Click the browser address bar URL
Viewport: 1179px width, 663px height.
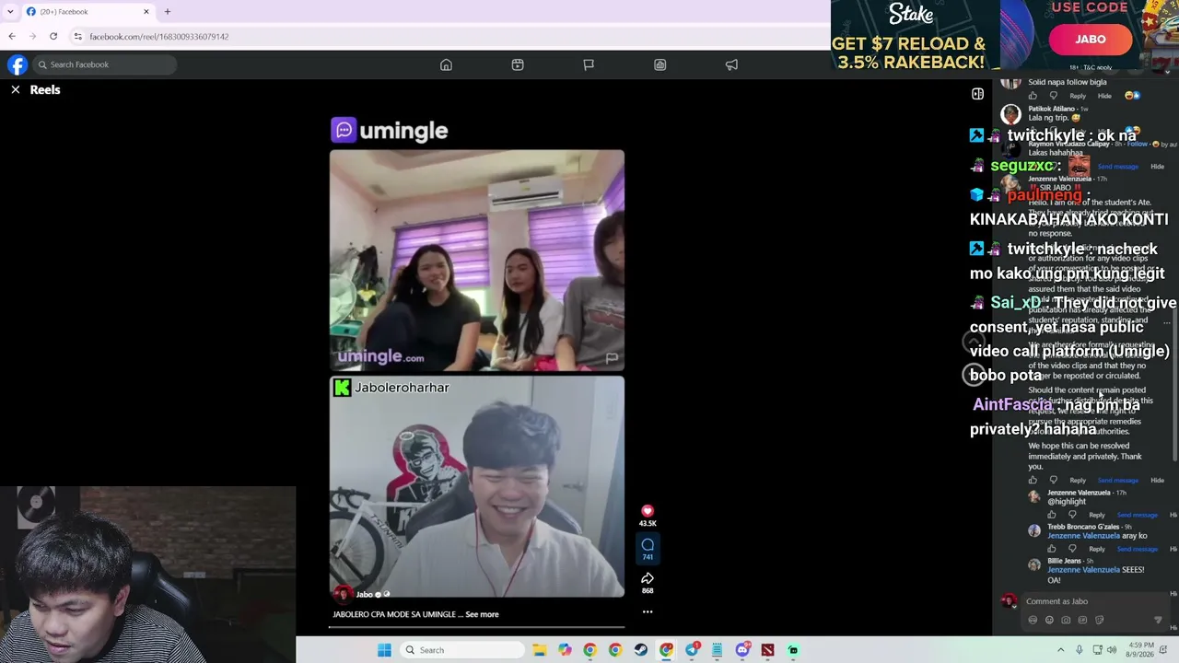(159, 37)
